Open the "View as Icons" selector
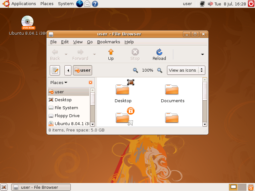Image resolution: width=255 pixels, height=191 pixels. pos(186,70)
